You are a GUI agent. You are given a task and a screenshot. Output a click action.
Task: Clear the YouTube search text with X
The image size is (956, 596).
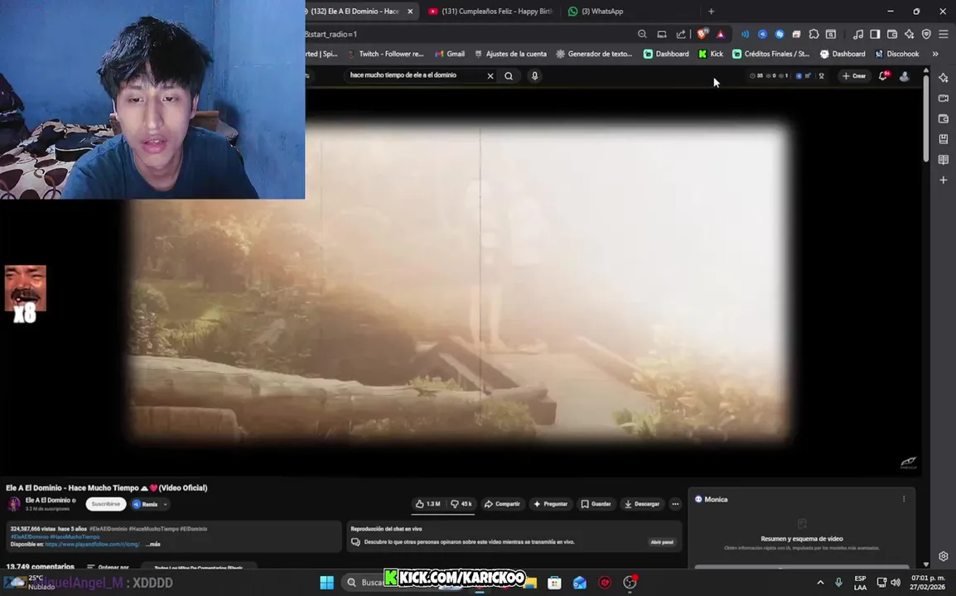490,75
